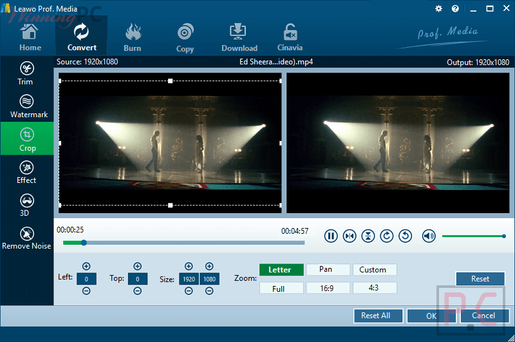Screen dimensions: 515x342
Task: Click the Cancel button
Action: 485,316
